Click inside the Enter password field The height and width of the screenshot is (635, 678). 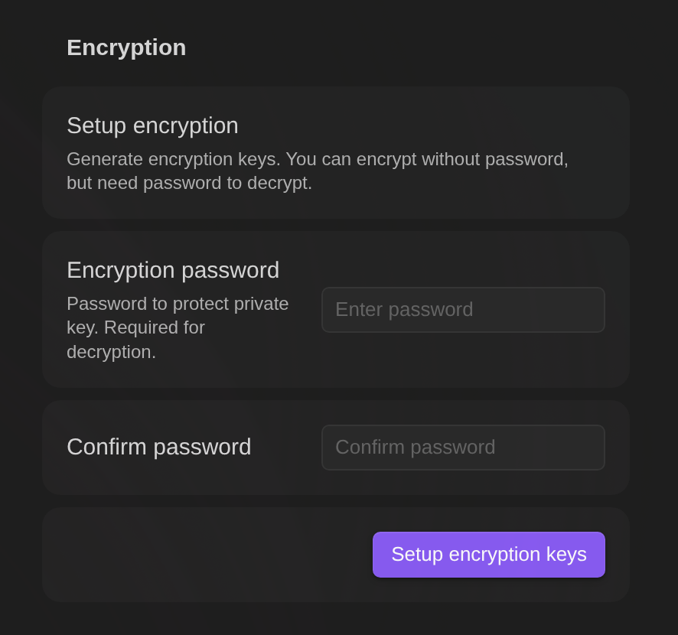pyautogui.click(x=462, y=309)
